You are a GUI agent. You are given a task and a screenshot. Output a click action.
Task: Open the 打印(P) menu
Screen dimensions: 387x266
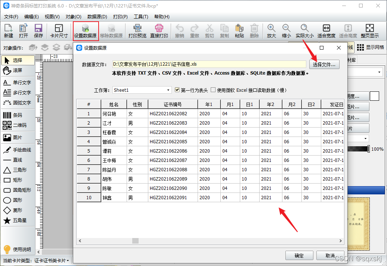[x=120, y=17]
